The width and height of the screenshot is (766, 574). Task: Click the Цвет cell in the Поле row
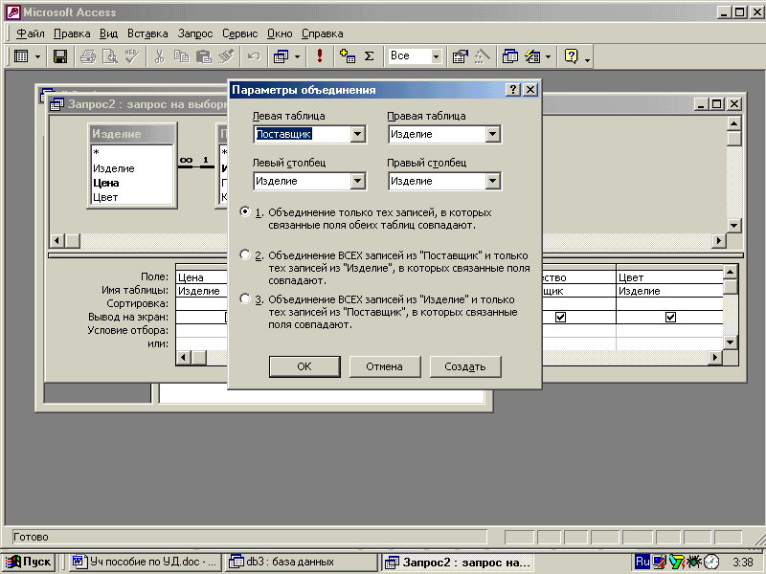coord(669,277)
